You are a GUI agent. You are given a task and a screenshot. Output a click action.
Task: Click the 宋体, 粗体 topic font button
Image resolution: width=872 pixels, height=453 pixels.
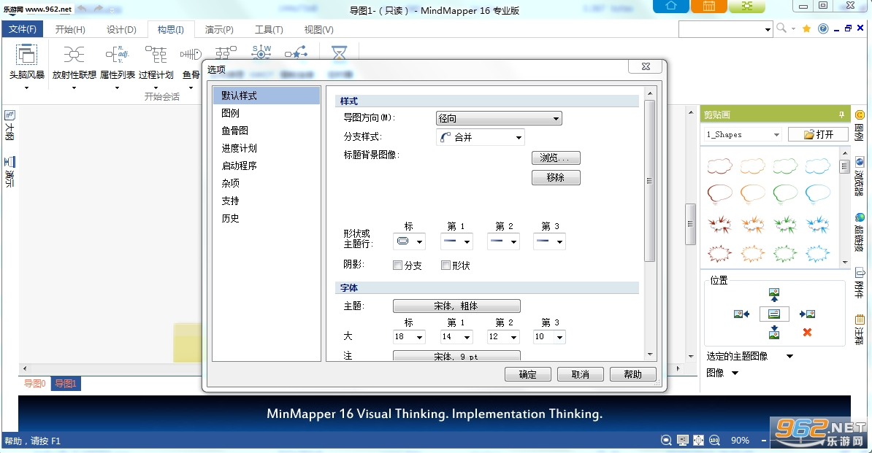(456, 306)
